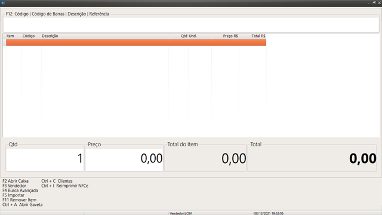Click the Und. column header

(x=193, y=36)
